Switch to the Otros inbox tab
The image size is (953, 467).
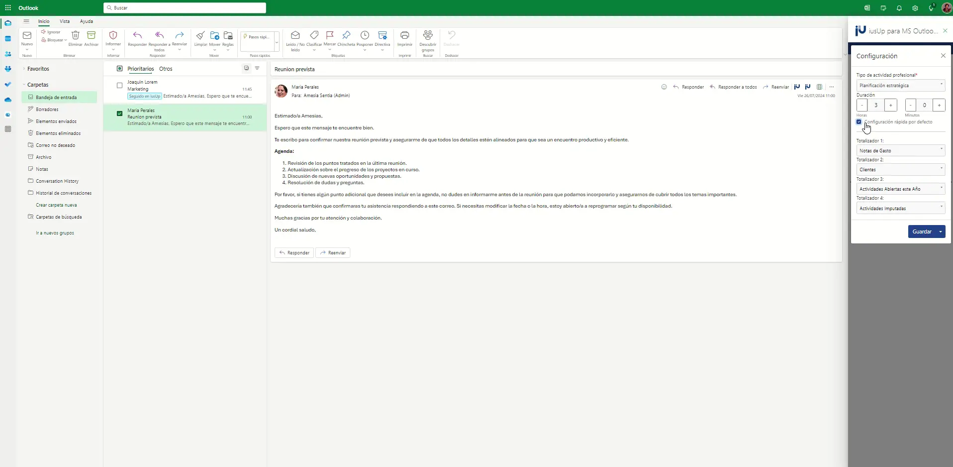pyautogui.click(x=166, y=69)
